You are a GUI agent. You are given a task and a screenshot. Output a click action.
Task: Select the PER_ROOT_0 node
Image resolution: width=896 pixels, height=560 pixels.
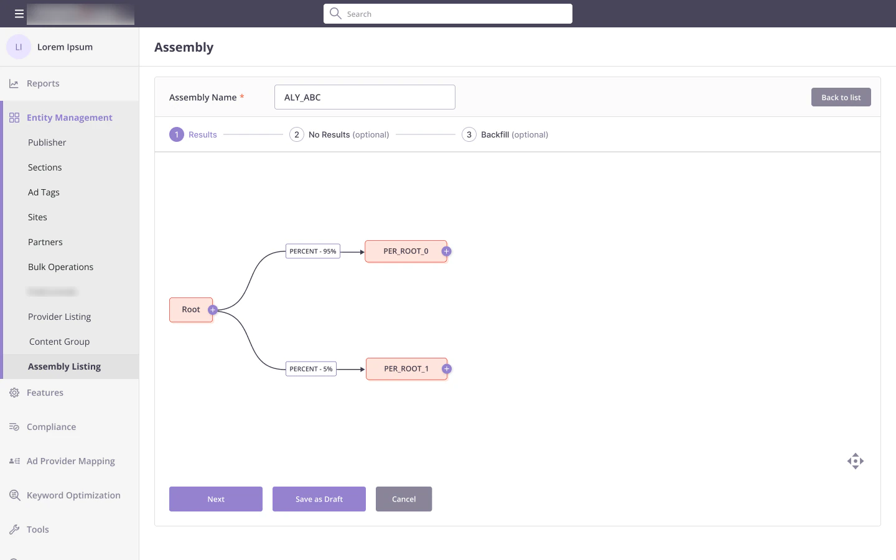tap(406, 251)
